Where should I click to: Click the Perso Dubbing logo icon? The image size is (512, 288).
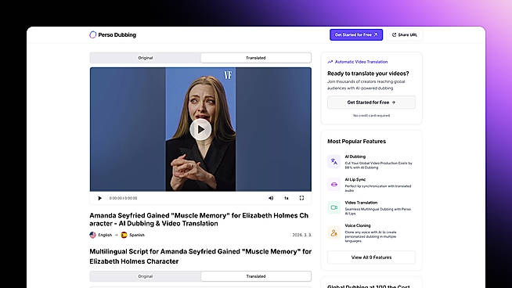click(x=92, y=34)
